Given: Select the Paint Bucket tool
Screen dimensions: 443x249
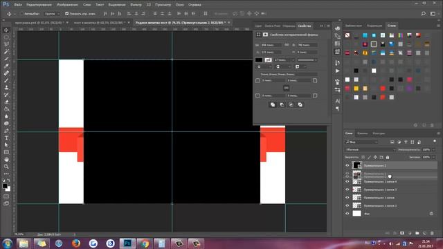Looking at the screenshot, I should tap(6, 109).
